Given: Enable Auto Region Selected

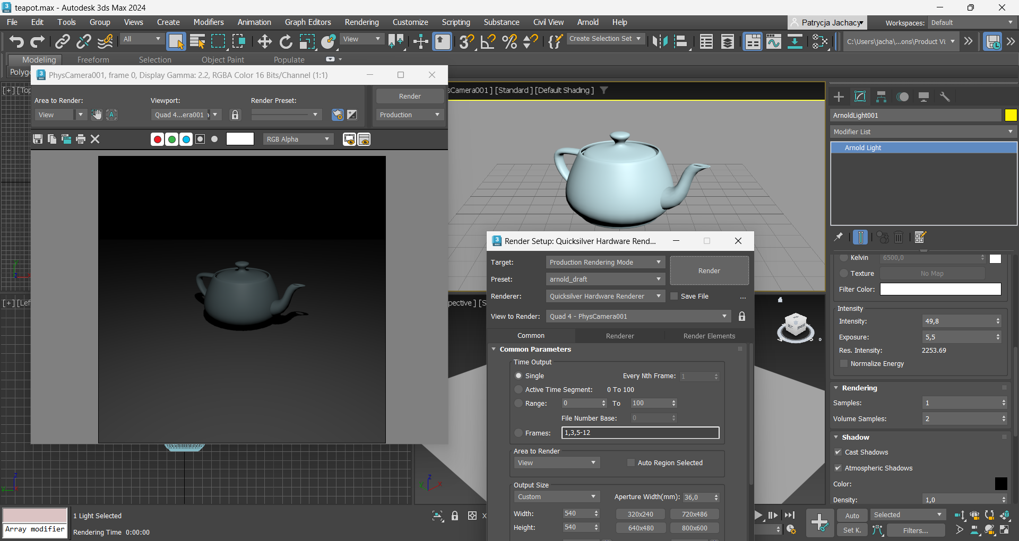Looking at the screenshot, I should [631, 463].
